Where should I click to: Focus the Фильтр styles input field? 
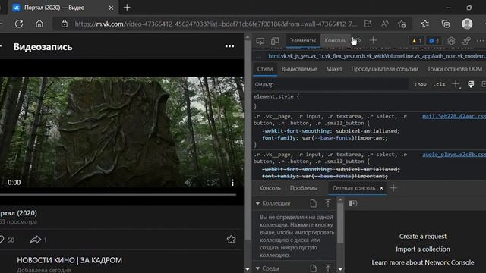pos(330,84)
